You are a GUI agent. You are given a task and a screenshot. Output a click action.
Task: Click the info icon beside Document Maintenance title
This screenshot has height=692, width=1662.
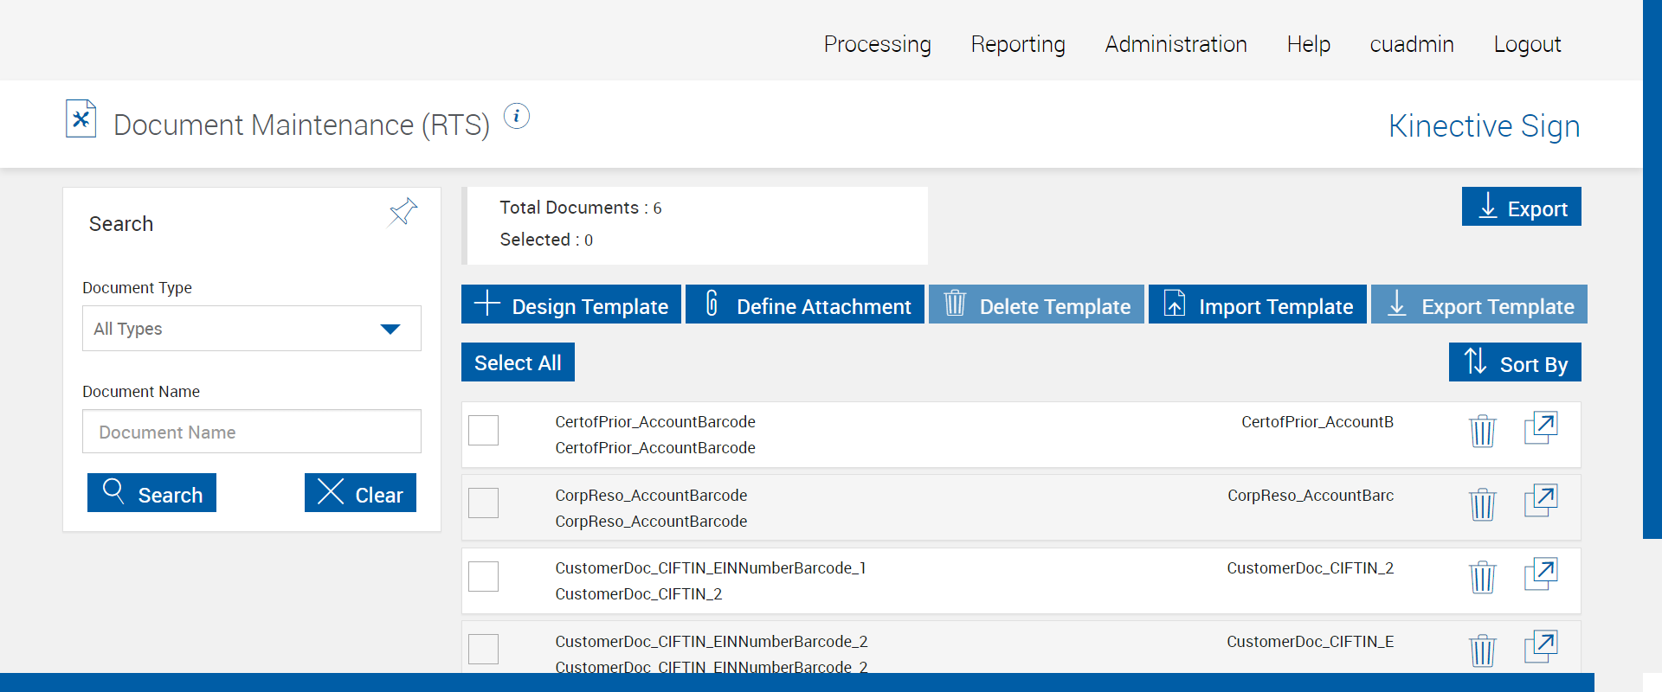(x=517, y=116)
